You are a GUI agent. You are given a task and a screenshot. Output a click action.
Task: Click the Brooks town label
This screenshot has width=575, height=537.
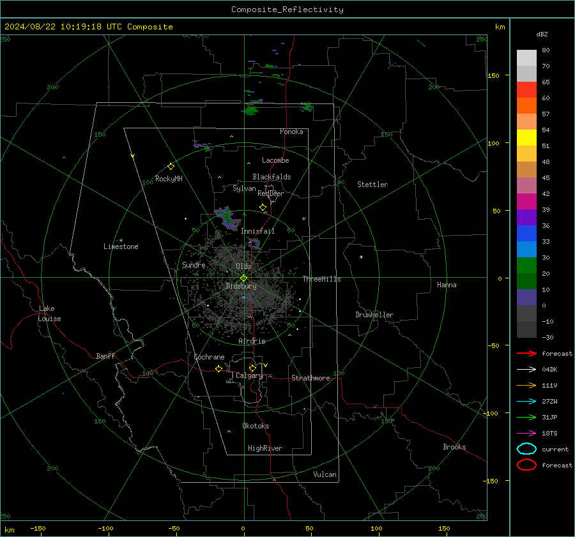click(454, 447)
